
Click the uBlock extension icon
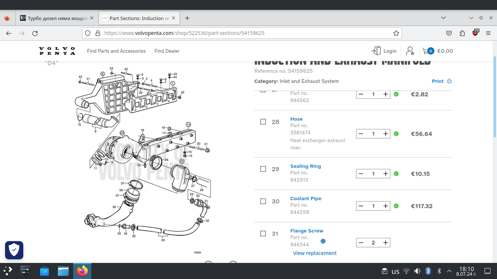click(475, 33)
